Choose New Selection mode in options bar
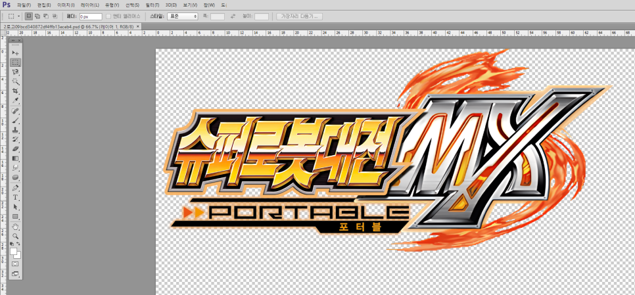Viewport: 635px width, 295px height. pyautogui.click(x=29, y=16)
